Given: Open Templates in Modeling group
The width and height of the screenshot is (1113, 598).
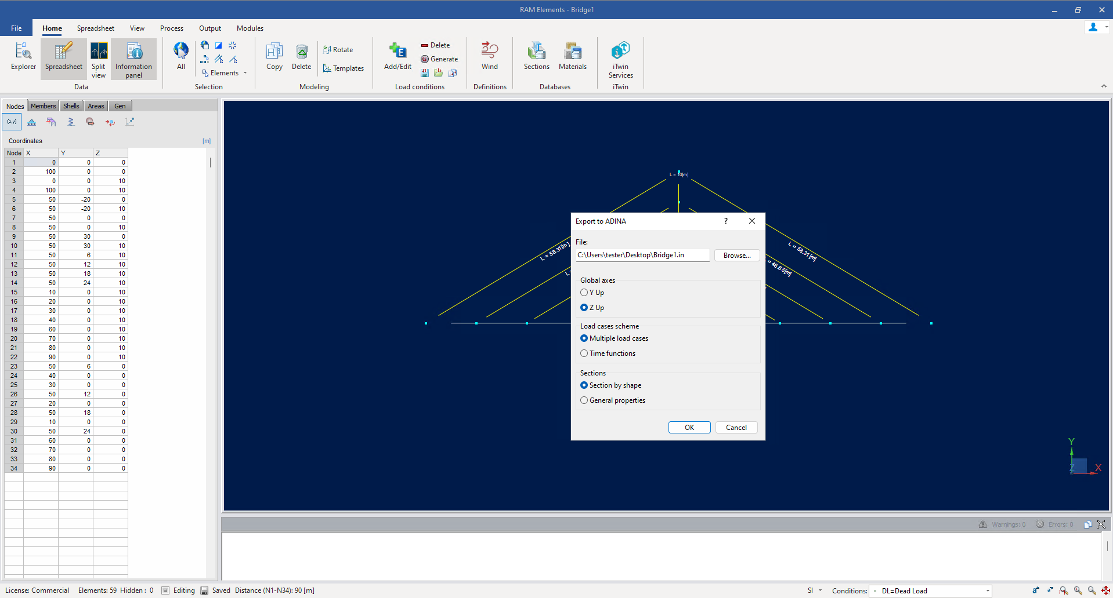Looking at the screenshot, I should (x=344, y=68).
